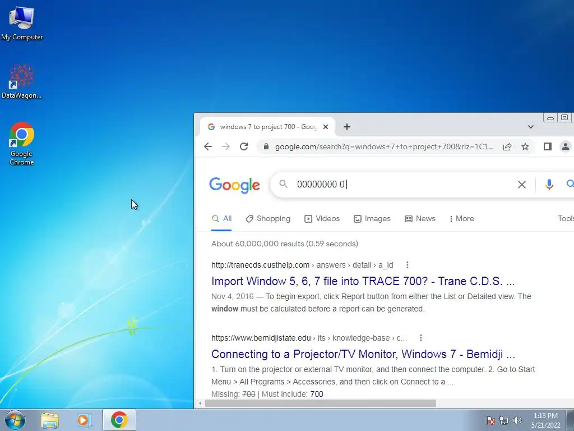Image resolution: width=574 pixels, height=431 pixels.
Task: View site information padlock icon
Action: point(266,146)
